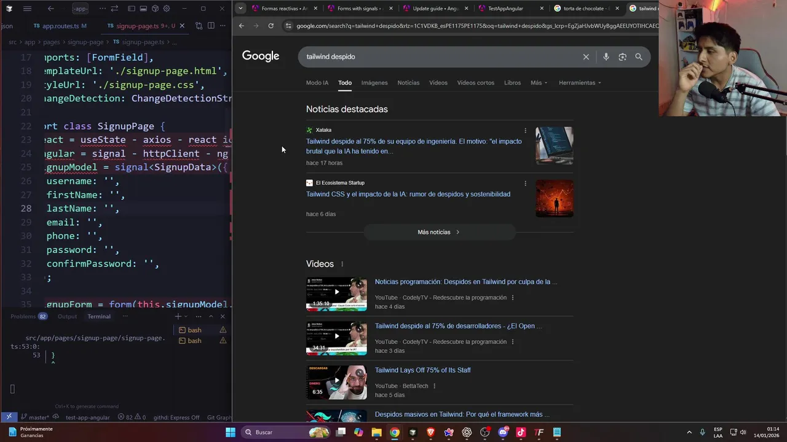Open the Brave browser taskbar icon
The image size is (787, 442).
click(x=430, y=432)
